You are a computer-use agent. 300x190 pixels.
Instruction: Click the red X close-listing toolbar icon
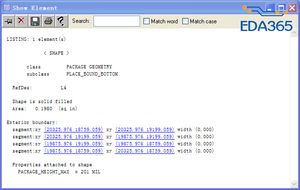coord(21,21)
